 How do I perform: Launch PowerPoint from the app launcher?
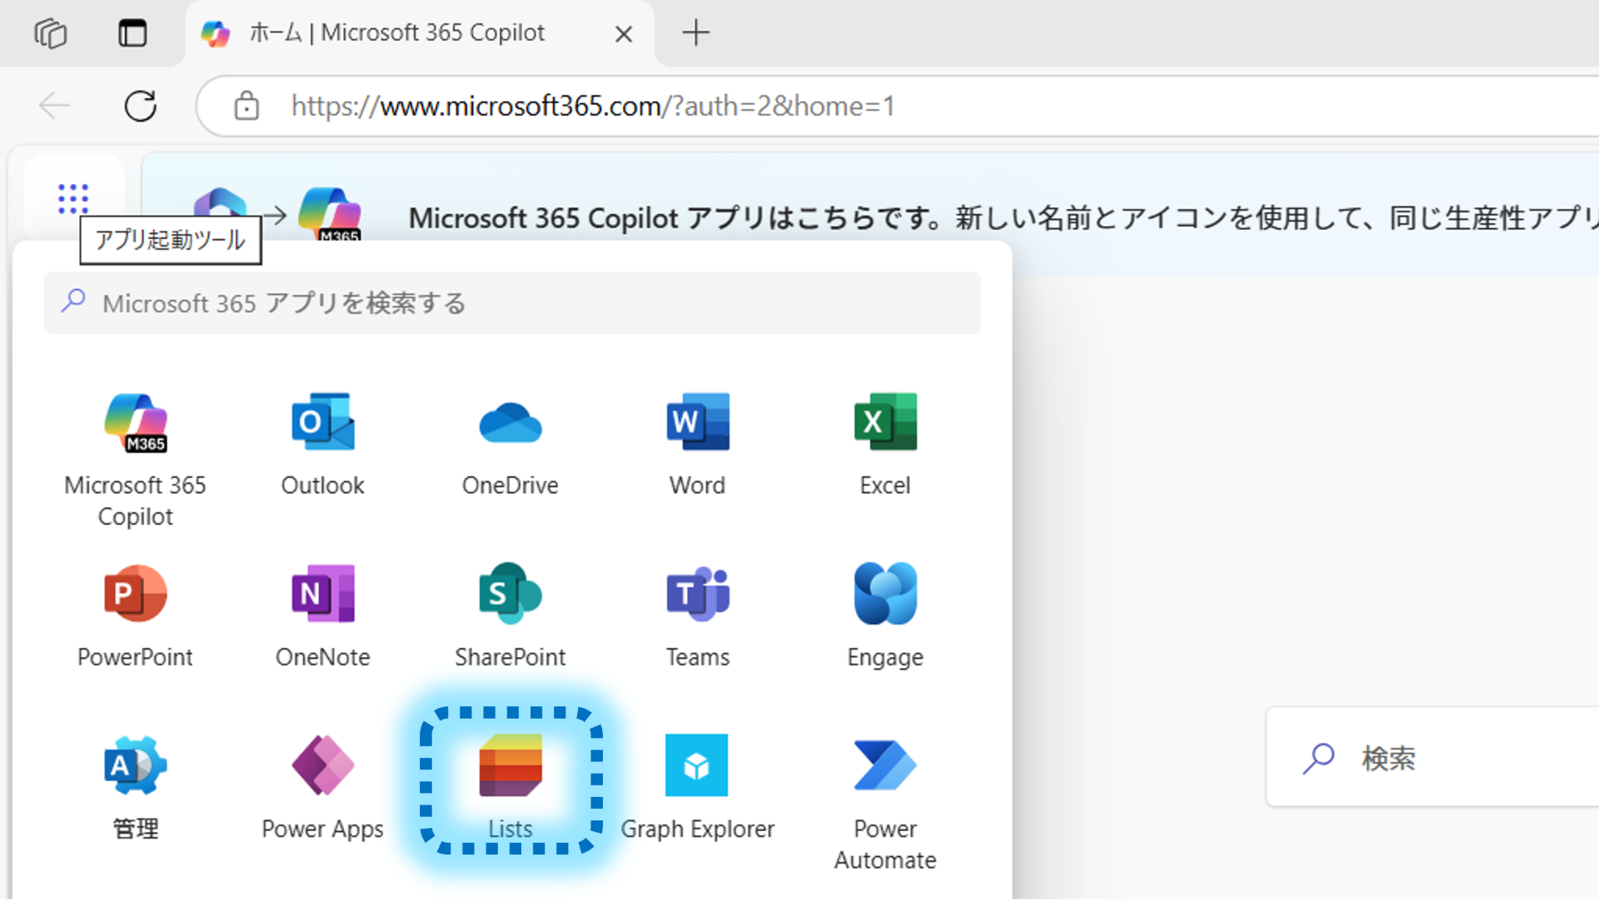tap(135, 616)
